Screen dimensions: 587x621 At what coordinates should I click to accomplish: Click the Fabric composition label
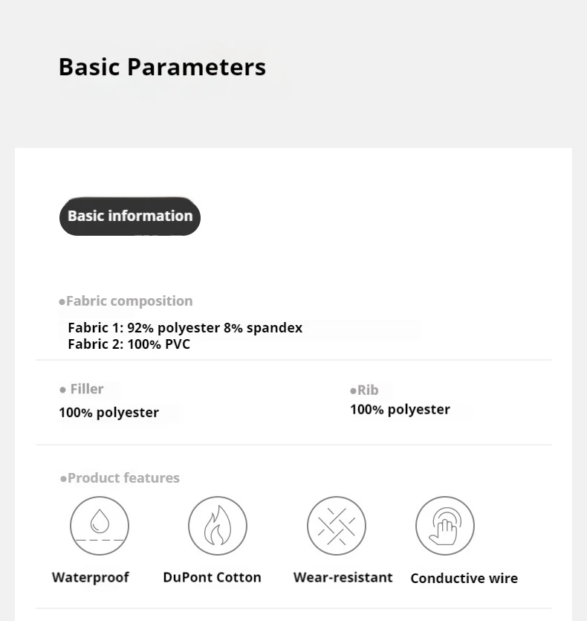(129, 301)
